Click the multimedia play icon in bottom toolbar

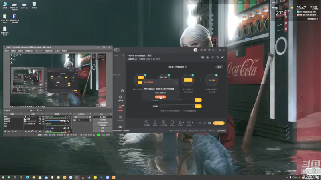pos(172,122)
